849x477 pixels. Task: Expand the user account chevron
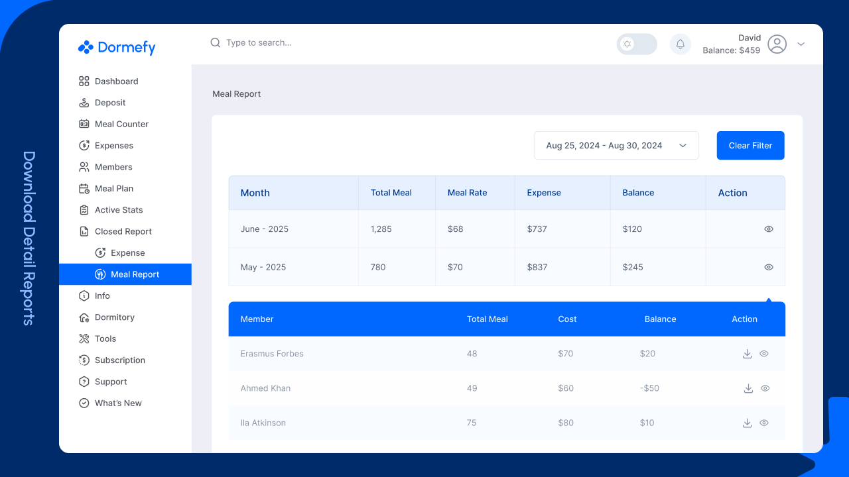[801, 44]
